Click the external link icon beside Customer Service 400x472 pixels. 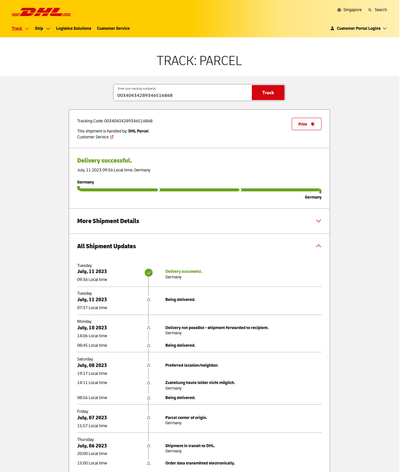tap(112, 137)
